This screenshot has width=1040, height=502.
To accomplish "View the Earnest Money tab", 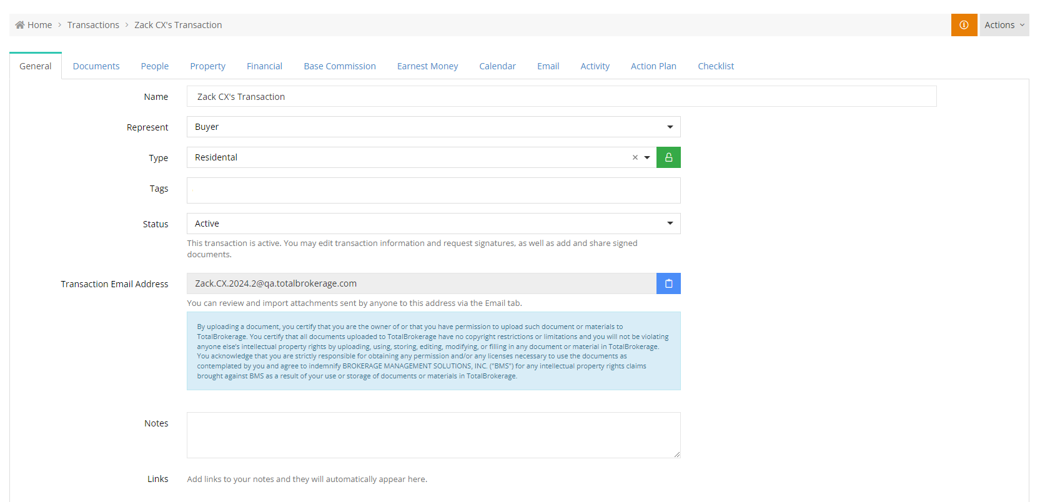I will click(x=428, y=66).
